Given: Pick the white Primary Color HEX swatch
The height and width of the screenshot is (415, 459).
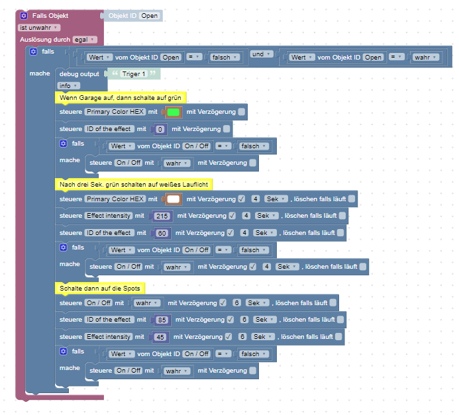Looking at the screenshot, I should 174,199.
